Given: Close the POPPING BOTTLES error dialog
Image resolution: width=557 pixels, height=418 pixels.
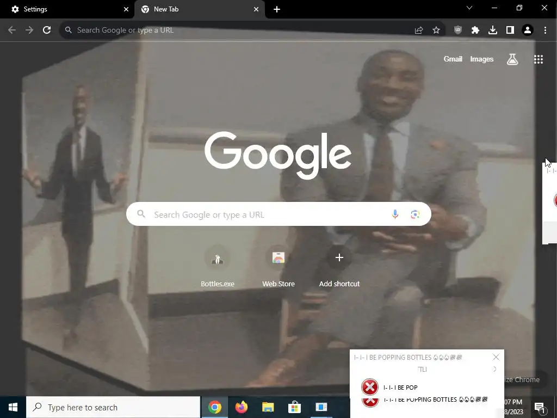Looking at the screenshot, I should pyautogui.click(x=496, y=357).
